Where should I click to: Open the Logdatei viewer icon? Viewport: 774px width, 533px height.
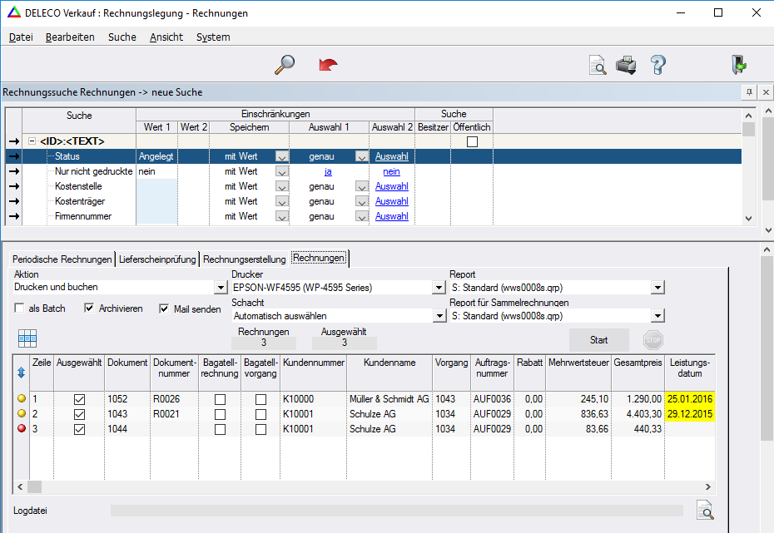pyautogui.click(x=704, y=510)
